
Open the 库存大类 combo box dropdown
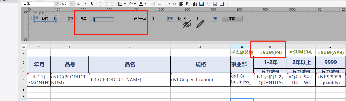click(170, 19)
